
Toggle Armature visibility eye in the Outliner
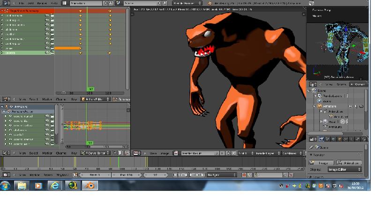(x=351, y=106)
